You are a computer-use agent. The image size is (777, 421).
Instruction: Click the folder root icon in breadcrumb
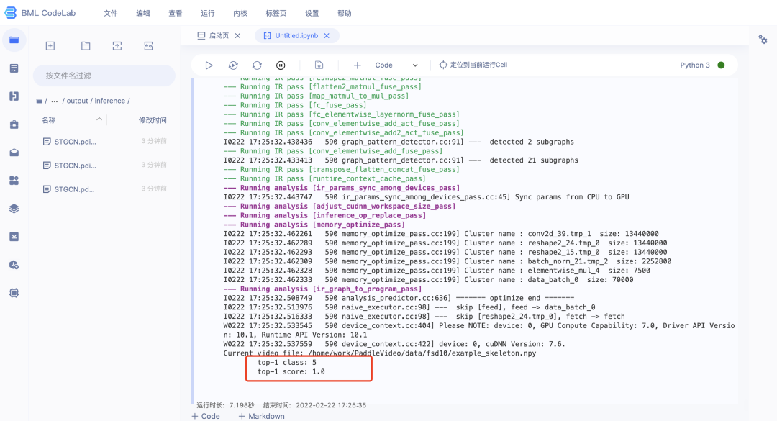[39, 101]
